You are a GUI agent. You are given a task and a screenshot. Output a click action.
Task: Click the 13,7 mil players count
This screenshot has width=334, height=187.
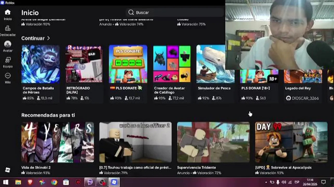tap(132, 98)
